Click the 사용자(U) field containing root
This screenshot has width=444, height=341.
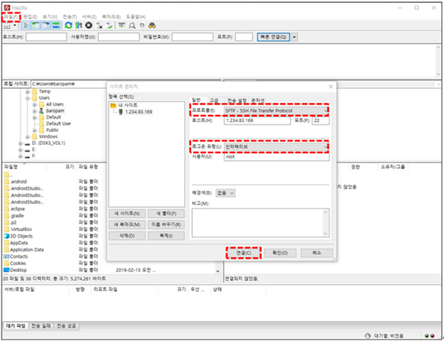[x=276, y=157]
